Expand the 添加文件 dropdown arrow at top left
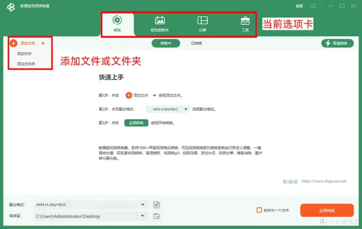This screenshot has height=229, width=362. point(43,43)
